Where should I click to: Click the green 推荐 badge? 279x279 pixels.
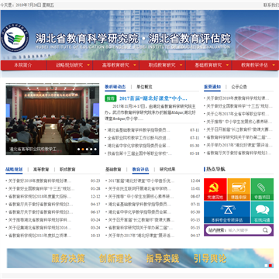coord(111,98)
